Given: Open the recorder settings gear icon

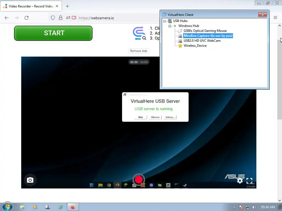Looking at the screenshot, I should tap(240, 181).
